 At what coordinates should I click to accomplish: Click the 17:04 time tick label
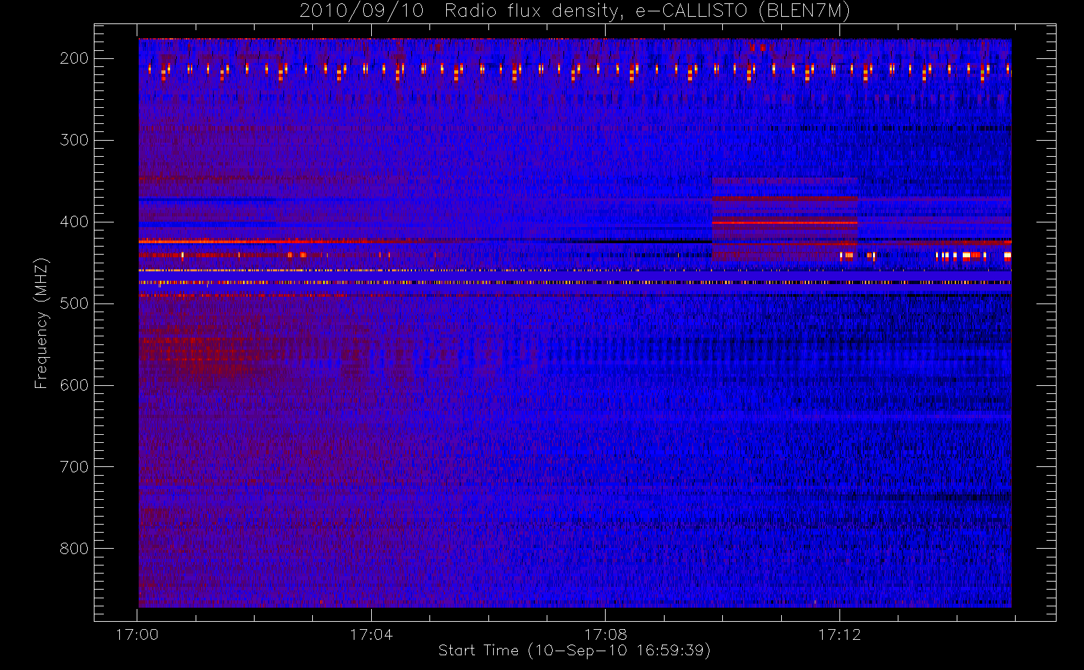click(371, 634)
